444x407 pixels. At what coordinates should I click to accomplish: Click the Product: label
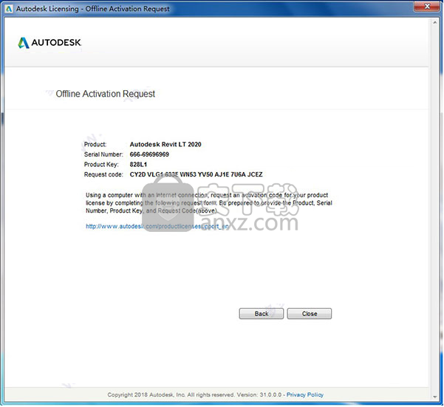pyautogui.click(x=95, y=144)
